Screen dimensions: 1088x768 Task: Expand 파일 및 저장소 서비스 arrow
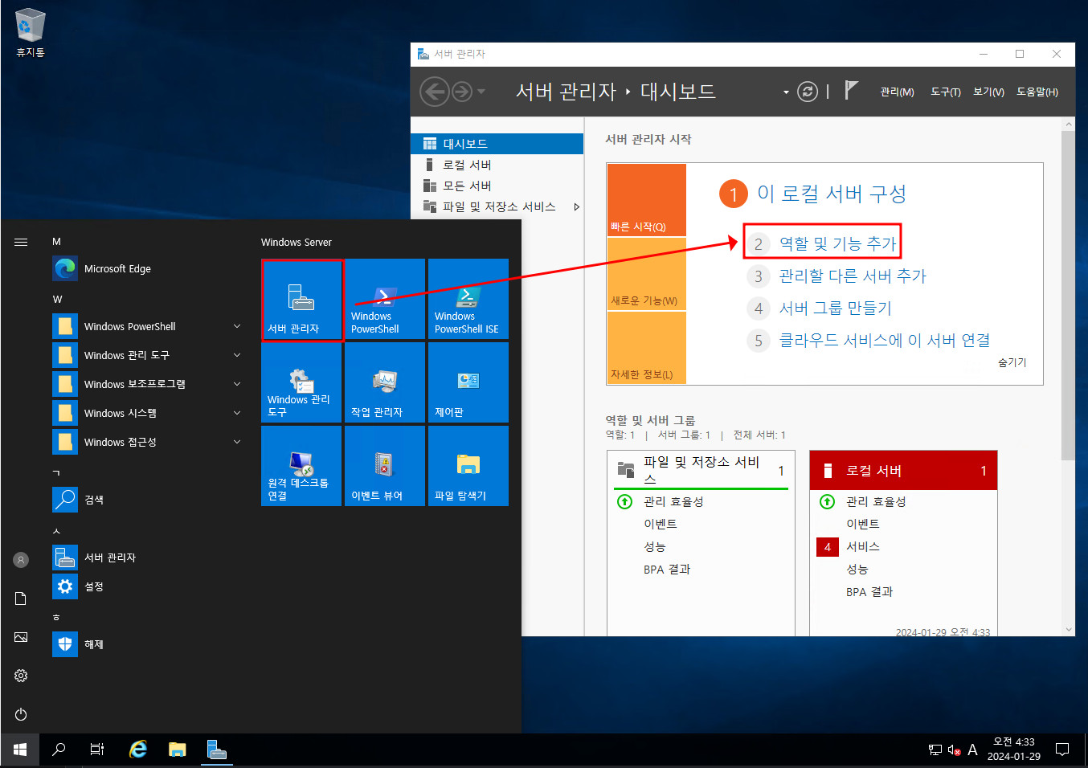coord(576,206)
